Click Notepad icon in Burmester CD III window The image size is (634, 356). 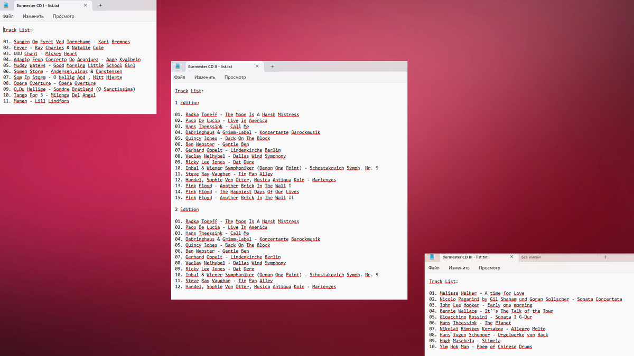click(x=432, y=257)
